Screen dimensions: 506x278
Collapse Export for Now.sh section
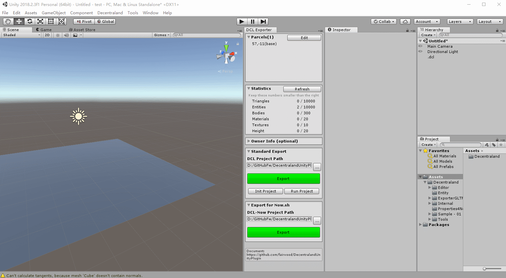click(249, 205)
